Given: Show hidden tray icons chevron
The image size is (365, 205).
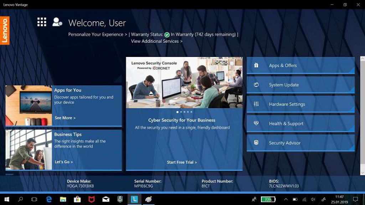Looking at the screenshot, I should point(286,199).
